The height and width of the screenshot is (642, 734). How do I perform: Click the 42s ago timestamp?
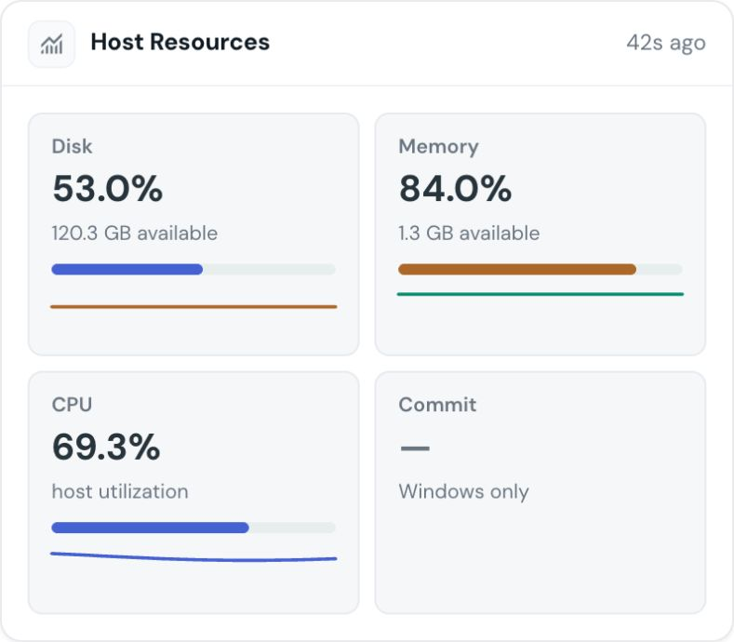tap(666, 43)
